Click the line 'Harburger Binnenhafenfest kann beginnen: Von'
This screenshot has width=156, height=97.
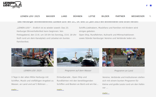click(40, 31)
